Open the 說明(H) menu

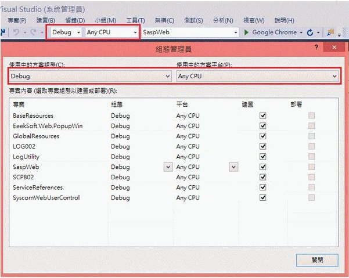tap(284, 21)
